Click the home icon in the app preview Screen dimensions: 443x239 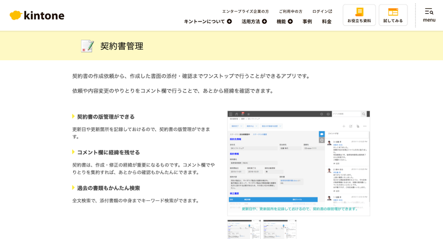click(x=237, y=114)
